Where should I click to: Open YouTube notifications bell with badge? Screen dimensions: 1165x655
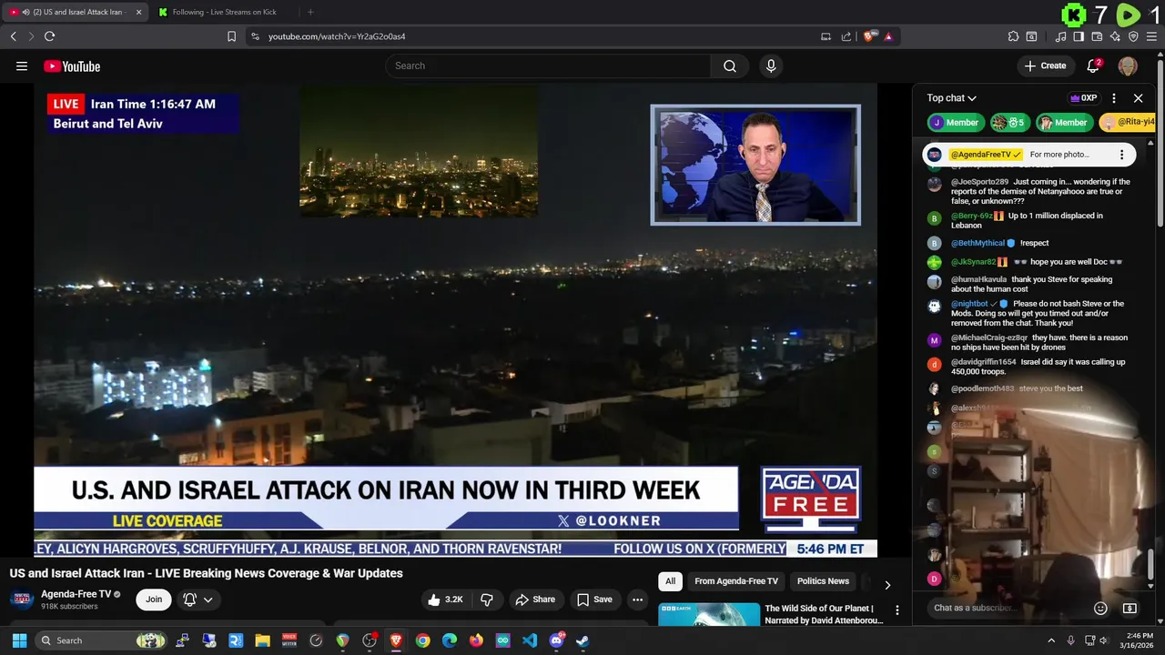click(1094, 65)
